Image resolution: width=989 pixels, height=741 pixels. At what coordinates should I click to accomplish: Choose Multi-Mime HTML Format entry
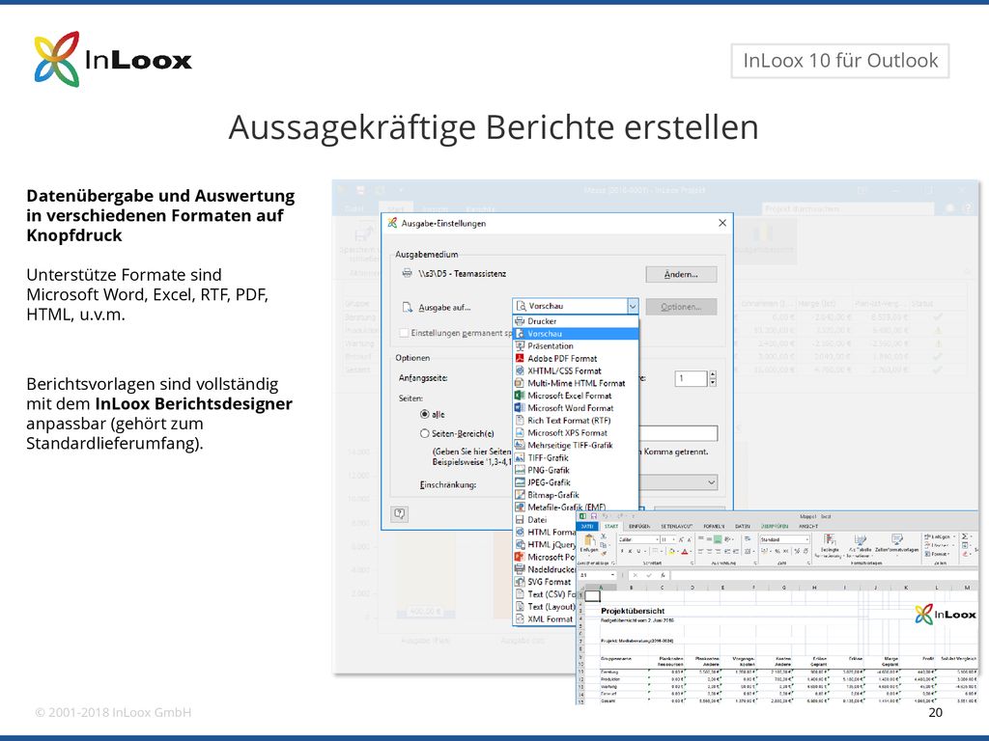pyautogui.click(x=576, y=383)
